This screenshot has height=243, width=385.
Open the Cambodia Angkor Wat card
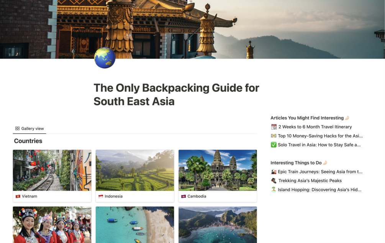pyautogui.click(x=218, y=176)
